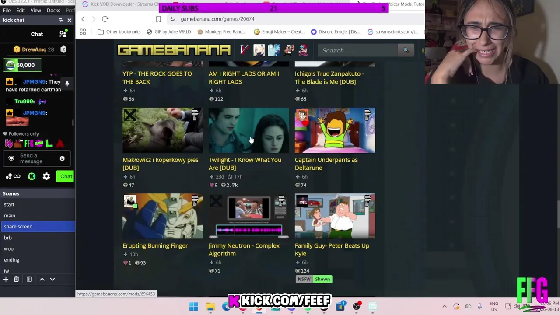This screenshot has height=315, width=560.
Task: Move scene down with arrow
Action: click(52, 279)
